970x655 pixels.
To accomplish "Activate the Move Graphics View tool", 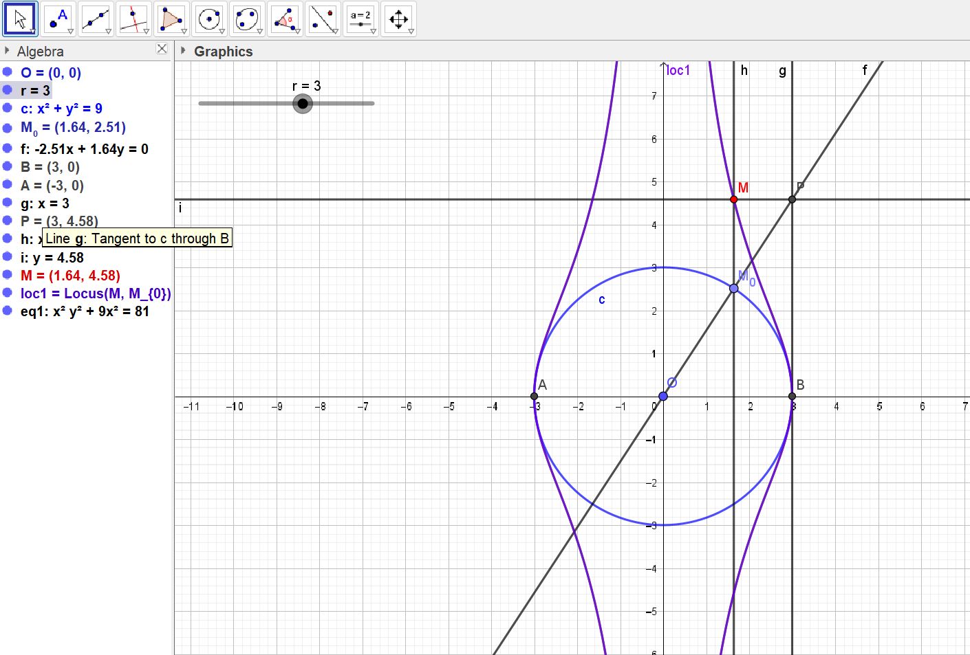I will (398, 19).
